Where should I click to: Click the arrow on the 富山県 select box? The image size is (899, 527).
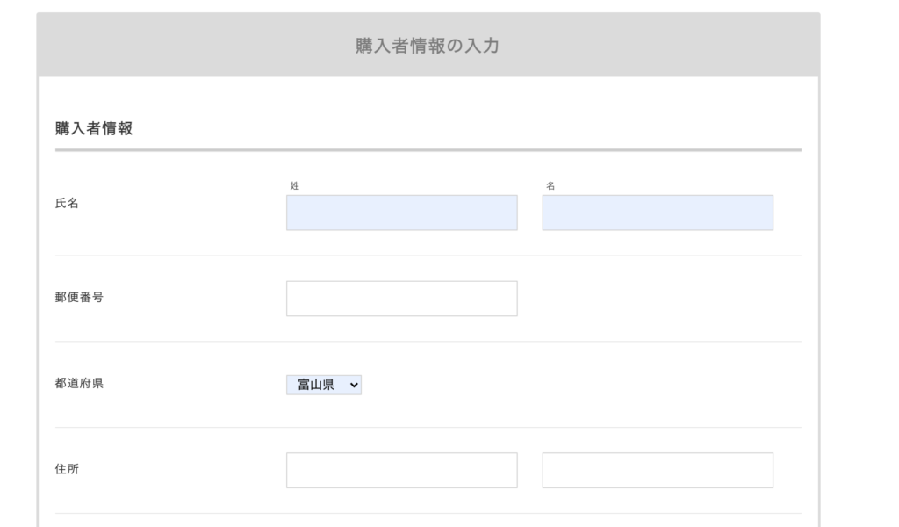[x=354, y=384]
